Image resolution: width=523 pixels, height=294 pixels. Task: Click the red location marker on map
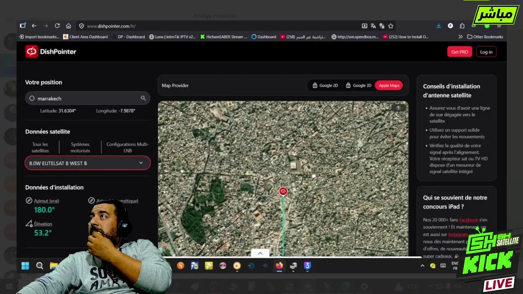click(x=283, y=191)
